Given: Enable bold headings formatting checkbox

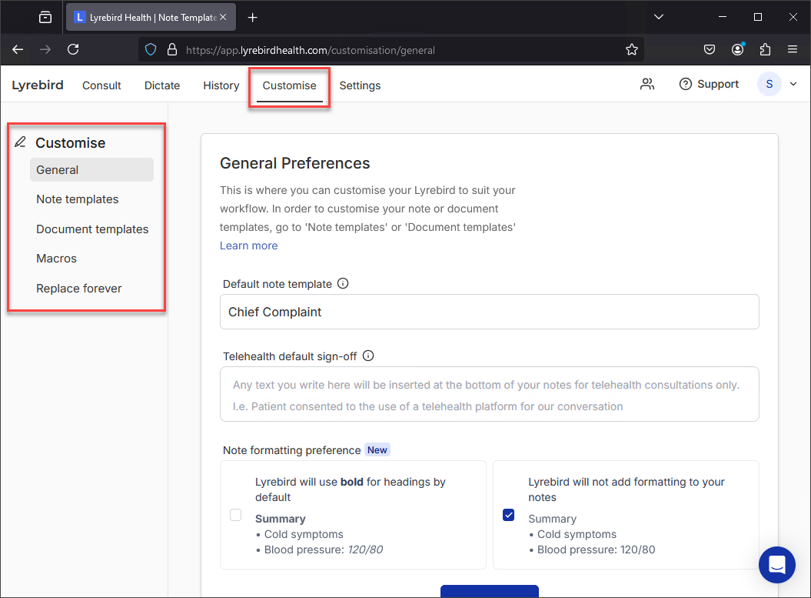Looking at the screenshot, I should (235, 515).
